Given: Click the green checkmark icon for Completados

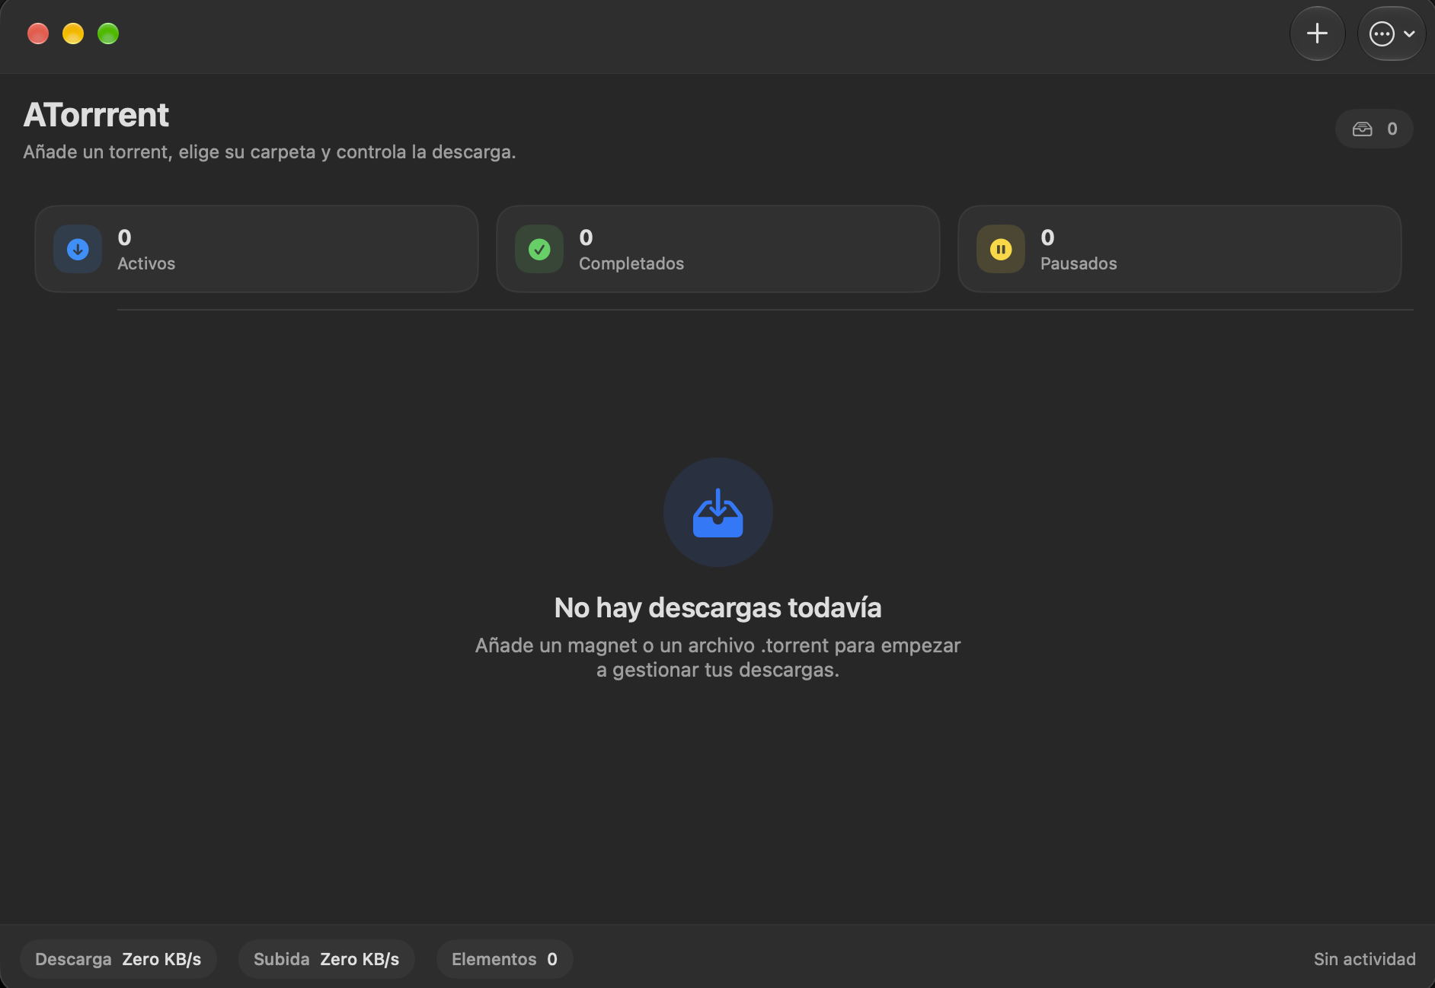Looking at the screenshot, I should pos(539,249).
